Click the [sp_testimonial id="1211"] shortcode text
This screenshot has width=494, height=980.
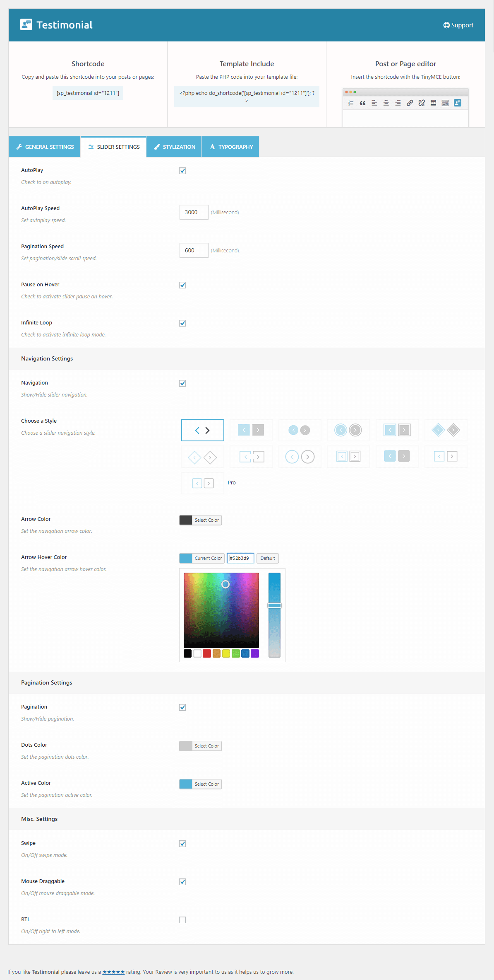coord(88,93)
